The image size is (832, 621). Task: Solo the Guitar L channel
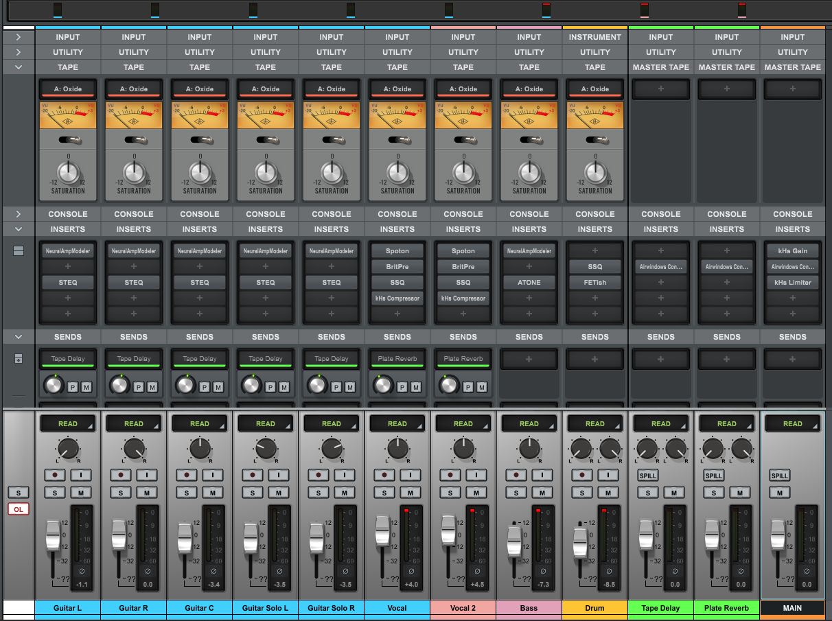[x=55, y=493]
